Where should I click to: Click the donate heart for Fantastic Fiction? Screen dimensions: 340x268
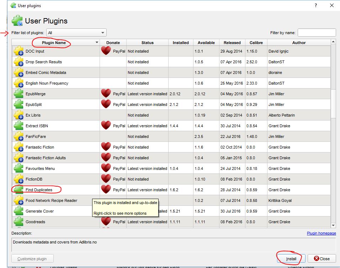[106, 147]
